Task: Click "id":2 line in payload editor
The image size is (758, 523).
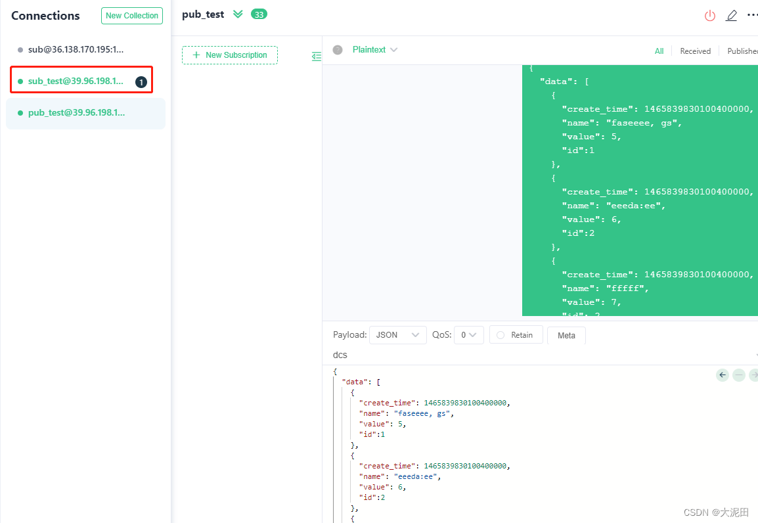Action: (x=372, y=498)
